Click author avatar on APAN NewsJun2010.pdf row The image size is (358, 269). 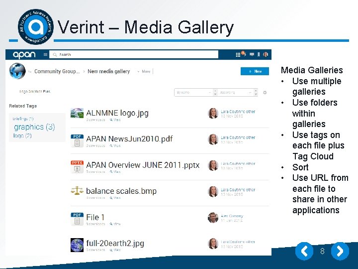tap(213, 139)
